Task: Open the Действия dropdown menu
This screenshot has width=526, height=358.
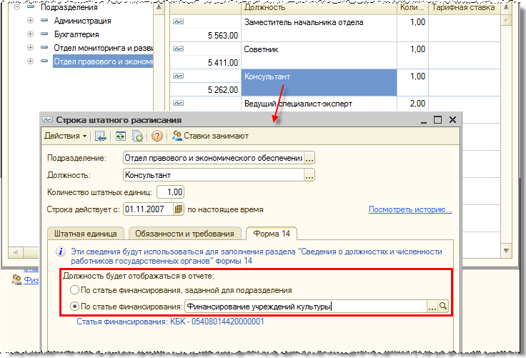Action: (65, 136)
